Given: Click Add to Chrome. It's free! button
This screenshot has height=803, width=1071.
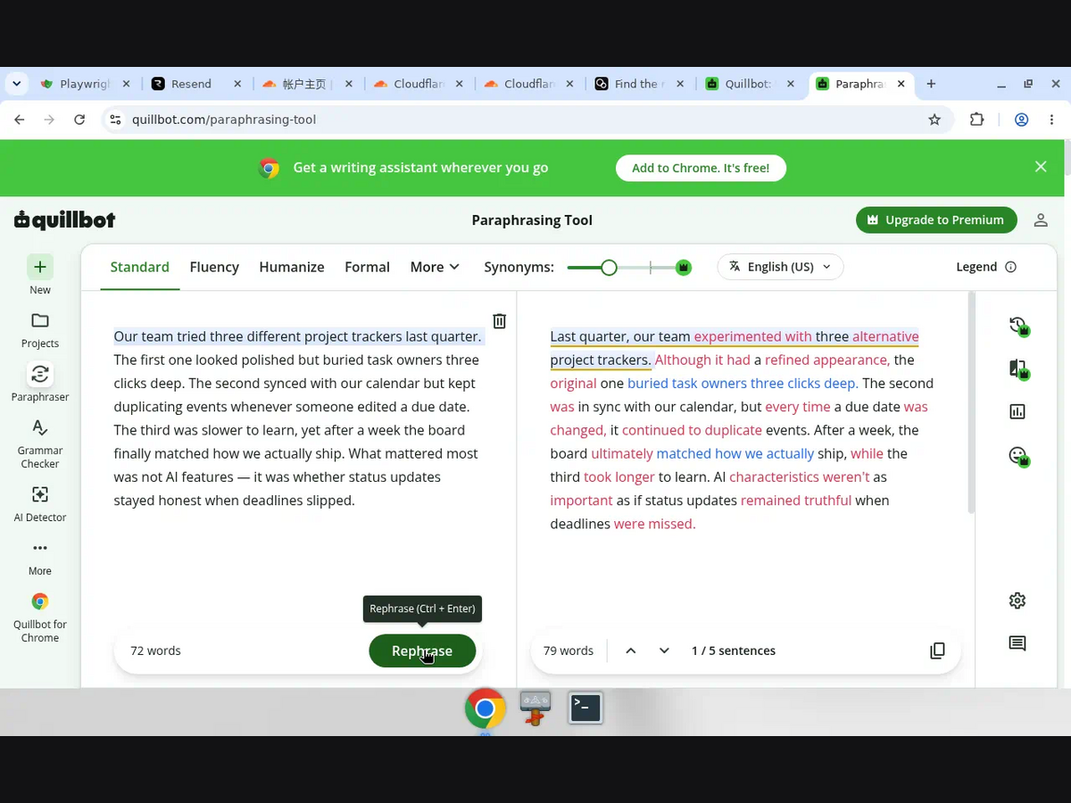Looking at the screenshot, I should click(701, 168).
